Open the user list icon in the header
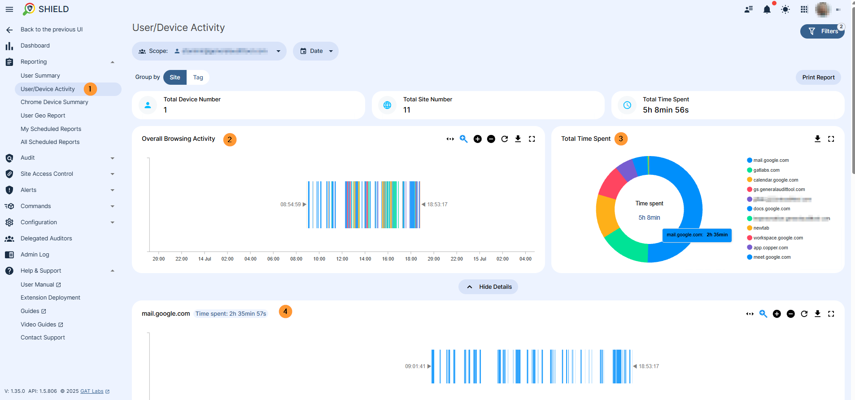 point(748,9)
